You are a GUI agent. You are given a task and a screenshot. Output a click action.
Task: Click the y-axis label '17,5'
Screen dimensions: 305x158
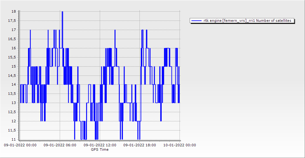12,21
